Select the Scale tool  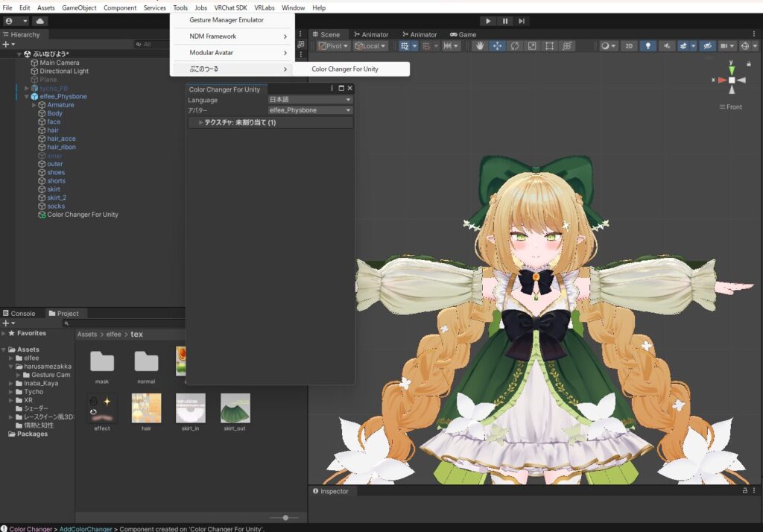pos(532,46)
